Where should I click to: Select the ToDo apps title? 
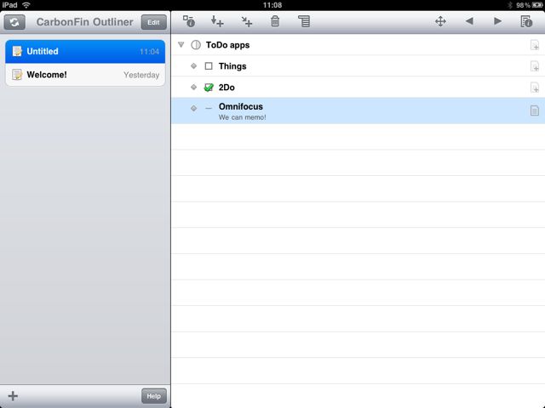(227, 45)
